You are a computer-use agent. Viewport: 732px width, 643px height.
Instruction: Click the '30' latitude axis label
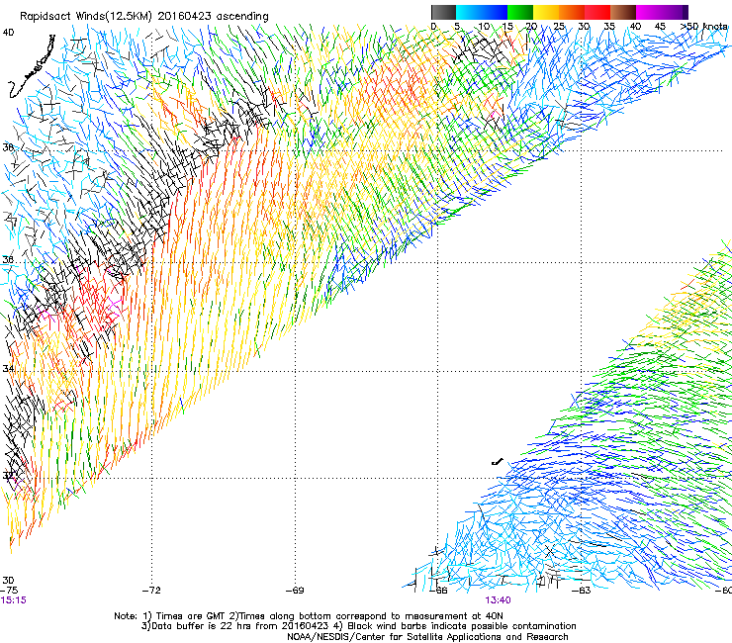[8, 581]
